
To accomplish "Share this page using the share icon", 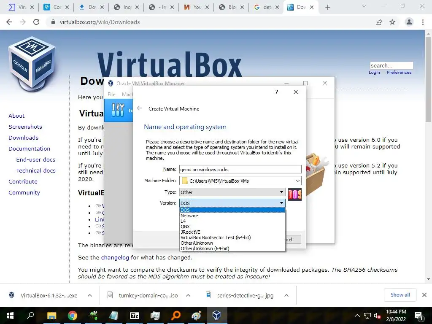I will pos(379,22).
